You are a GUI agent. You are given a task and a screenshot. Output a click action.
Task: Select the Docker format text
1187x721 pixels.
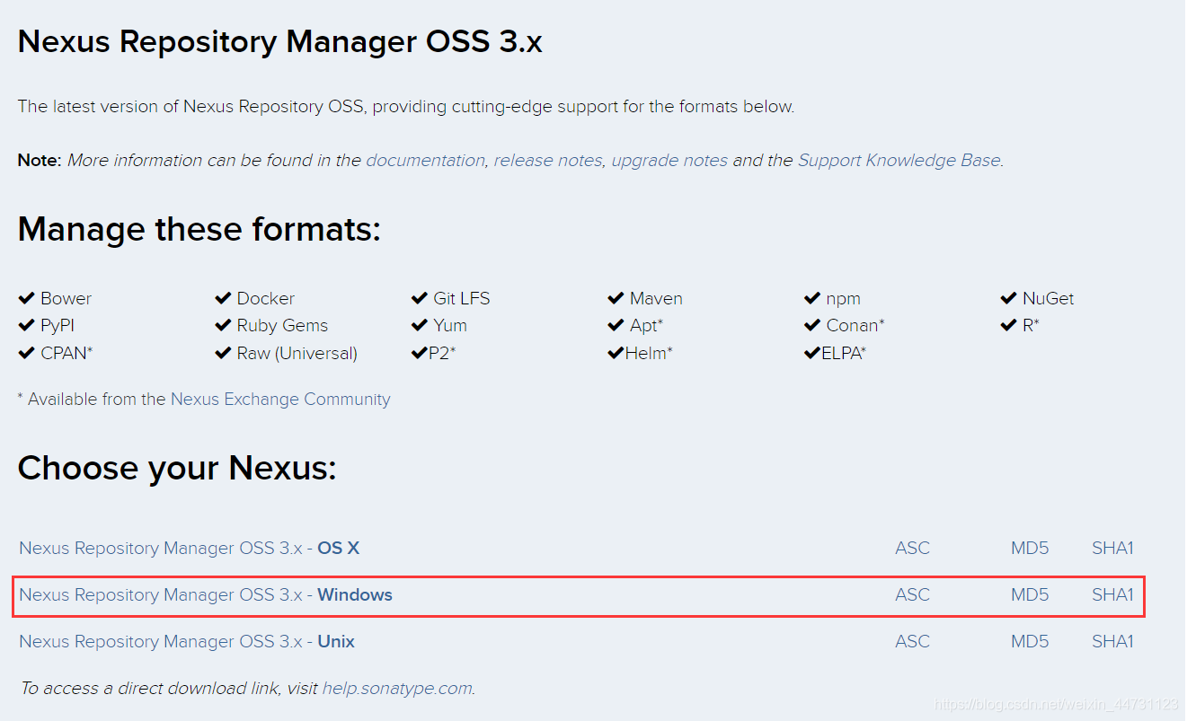coord(265,298)
